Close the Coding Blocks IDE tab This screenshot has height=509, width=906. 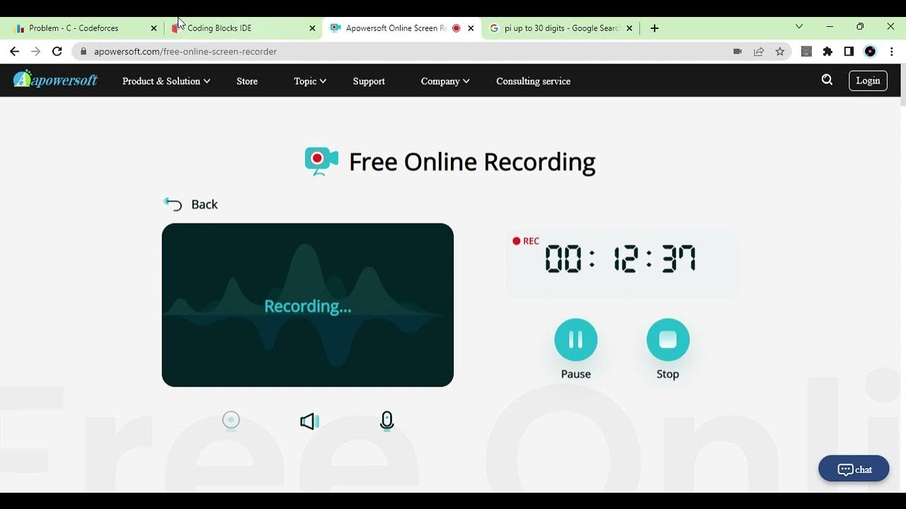[x=312, y=28]
